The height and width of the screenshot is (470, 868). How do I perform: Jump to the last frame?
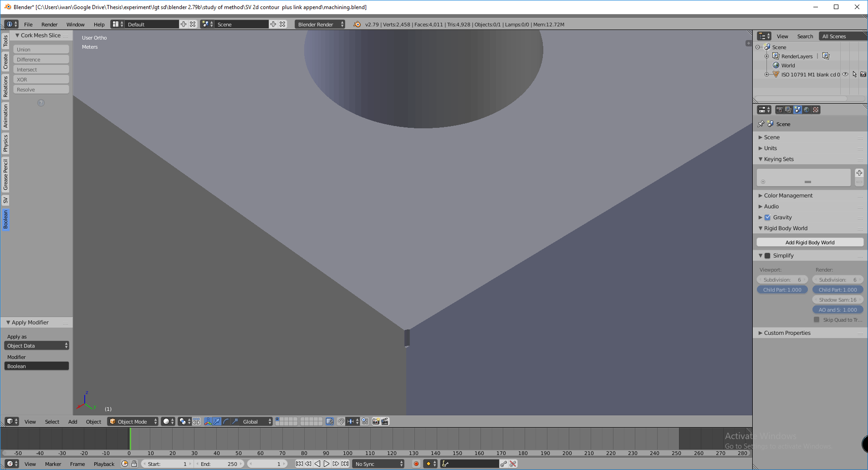[345, 464]
